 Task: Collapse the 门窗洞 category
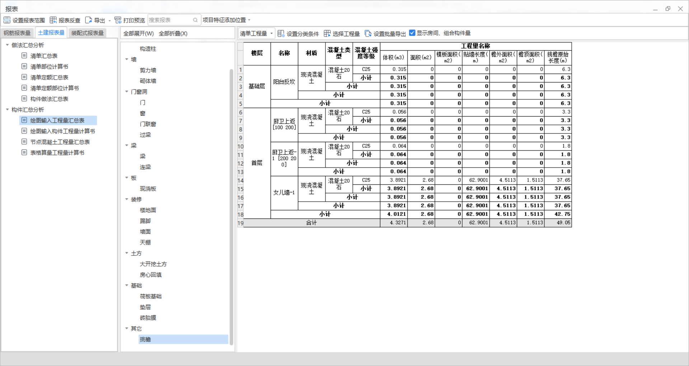127,91
